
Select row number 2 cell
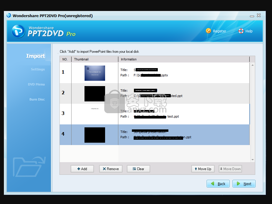65,93
